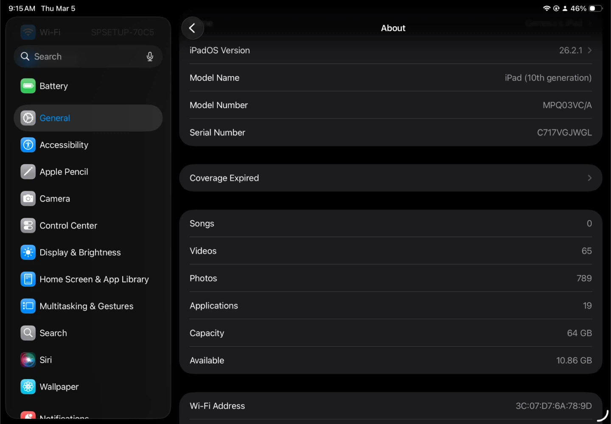Tap the Battery settings icon
Image resolution: width=611 pixels, height=424 pixels.
tap(28, 86)
